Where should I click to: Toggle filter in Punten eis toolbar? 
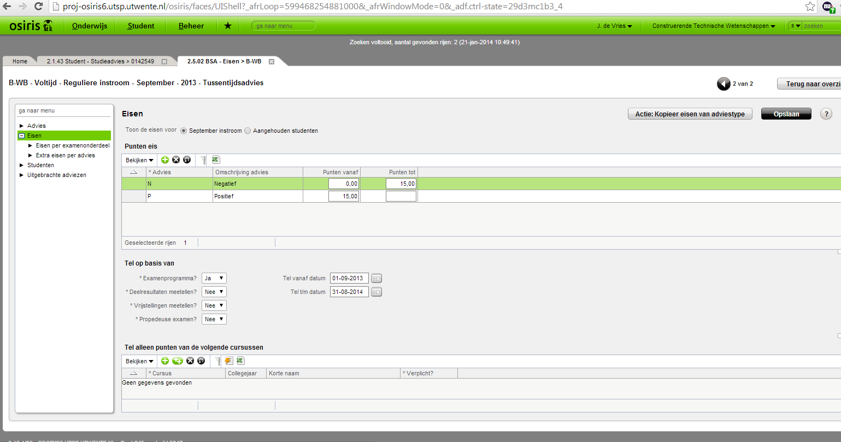(203, 160)
